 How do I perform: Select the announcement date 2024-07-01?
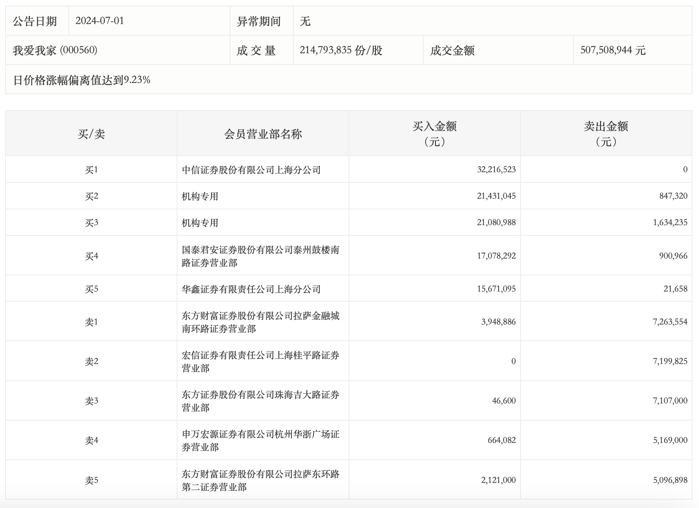[99, 21]
